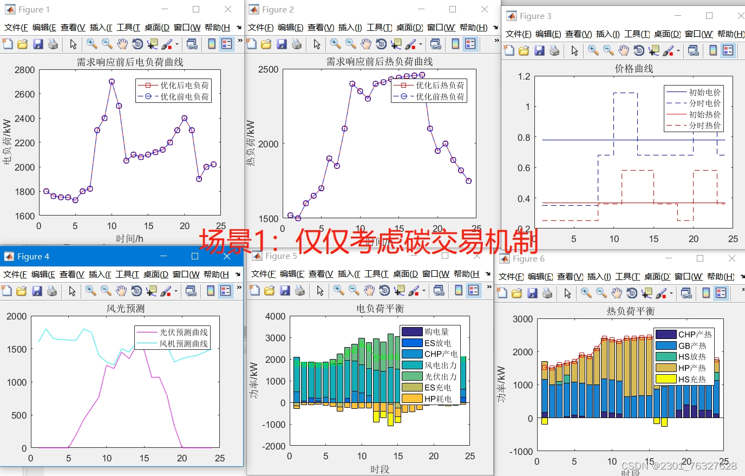The height and width of the screenshot is (476, 745).
Task: Click New Figure icon in Figure 6 toolbar
Action: (x=502, y=293)
